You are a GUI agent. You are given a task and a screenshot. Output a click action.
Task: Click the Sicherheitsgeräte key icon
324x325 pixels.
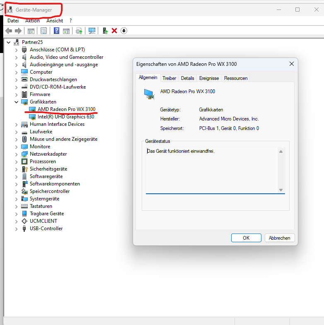pyautogui.click(x=24, y=169)
